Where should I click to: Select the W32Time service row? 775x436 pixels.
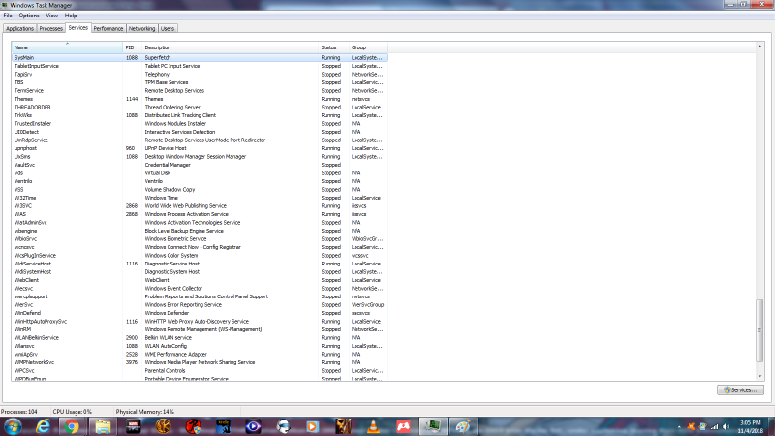coord(200,198)
